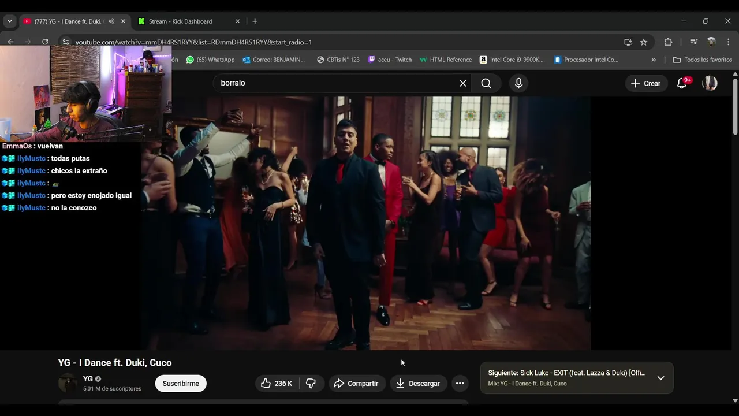Go back to the previous page

[x=10, y=42]
